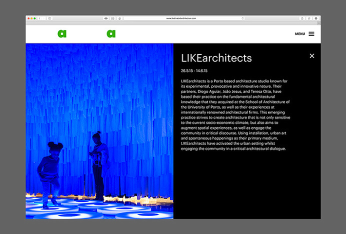Viewport: 346px width, 234px height.
Task: Open the MENU label
Action: [300, 34]
